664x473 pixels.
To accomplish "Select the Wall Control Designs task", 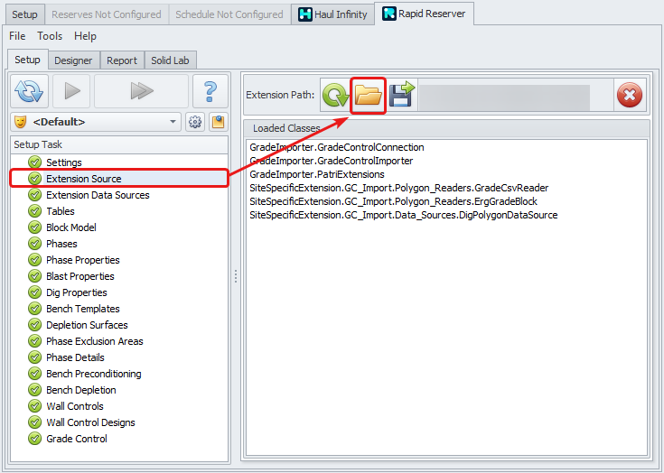I will (x=90, y=422).
